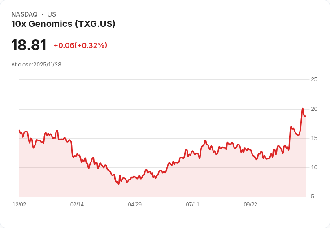This screenshot has width=330, height=228.
Task: Click the +0.06(+0.32%) price change
Action: 80,45
